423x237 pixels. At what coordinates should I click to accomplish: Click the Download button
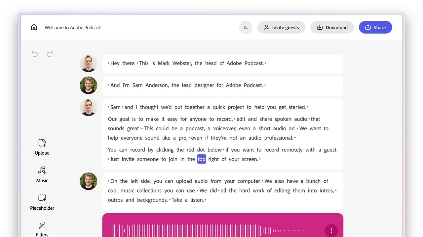click(x=332, y=27)
